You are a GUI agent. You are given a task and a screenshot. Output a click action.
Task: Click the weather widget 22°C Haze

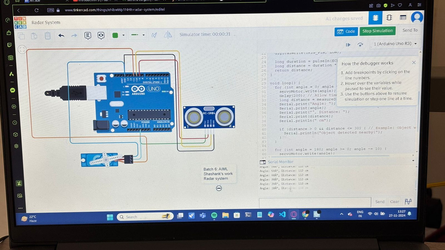click(x=29, y=219)
